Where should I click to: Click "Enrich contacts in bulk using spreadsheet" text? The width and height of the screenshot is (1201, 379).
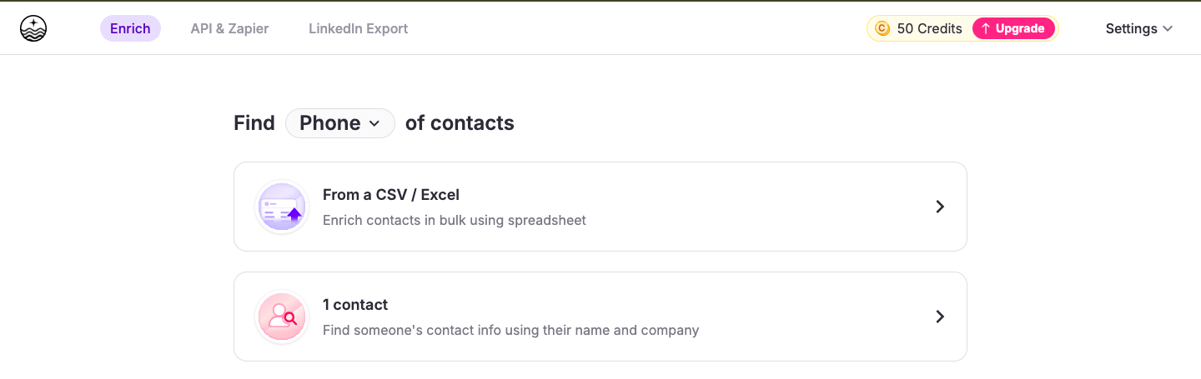(455, 221)
